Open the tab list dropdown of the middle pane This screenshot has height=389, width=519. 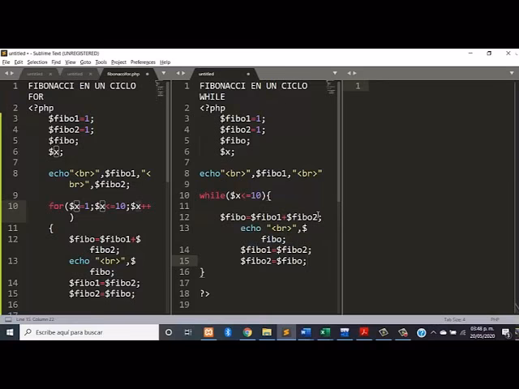(335, 73)
